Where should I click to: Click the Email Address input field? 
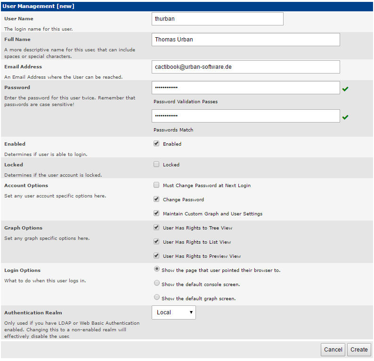(246, 67)
